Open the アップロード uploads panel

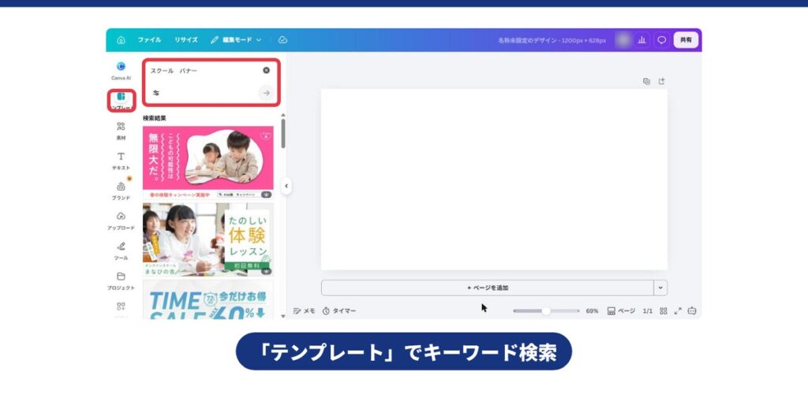point(121,221)
